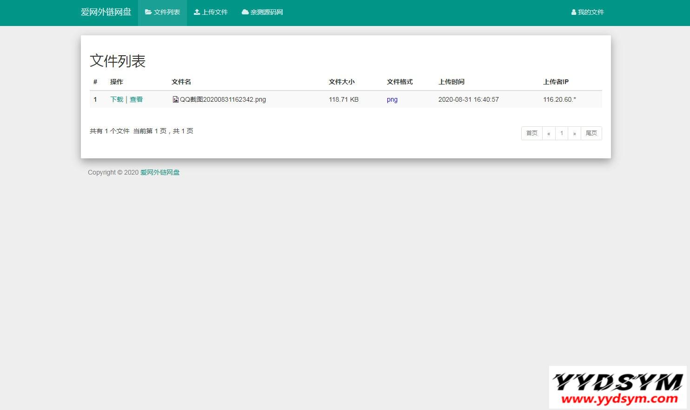This screenshot has height=410, width=690.
Task: View the file via 查看 link
Action: pos(136,99)
